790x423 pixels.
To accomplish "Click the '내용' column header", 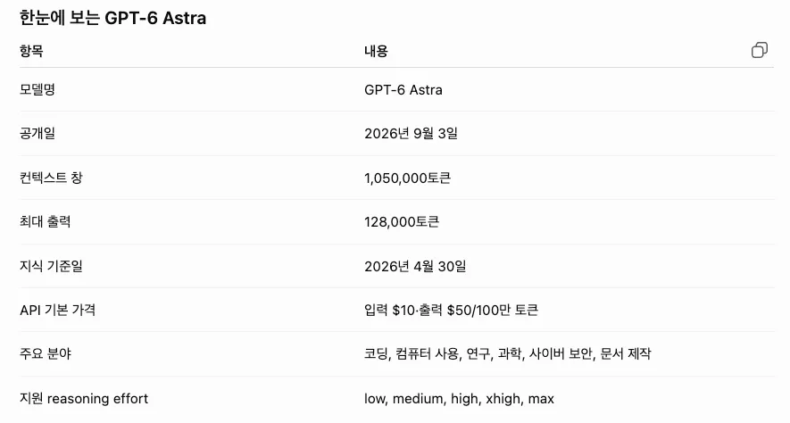I will (x=376, y=51).
